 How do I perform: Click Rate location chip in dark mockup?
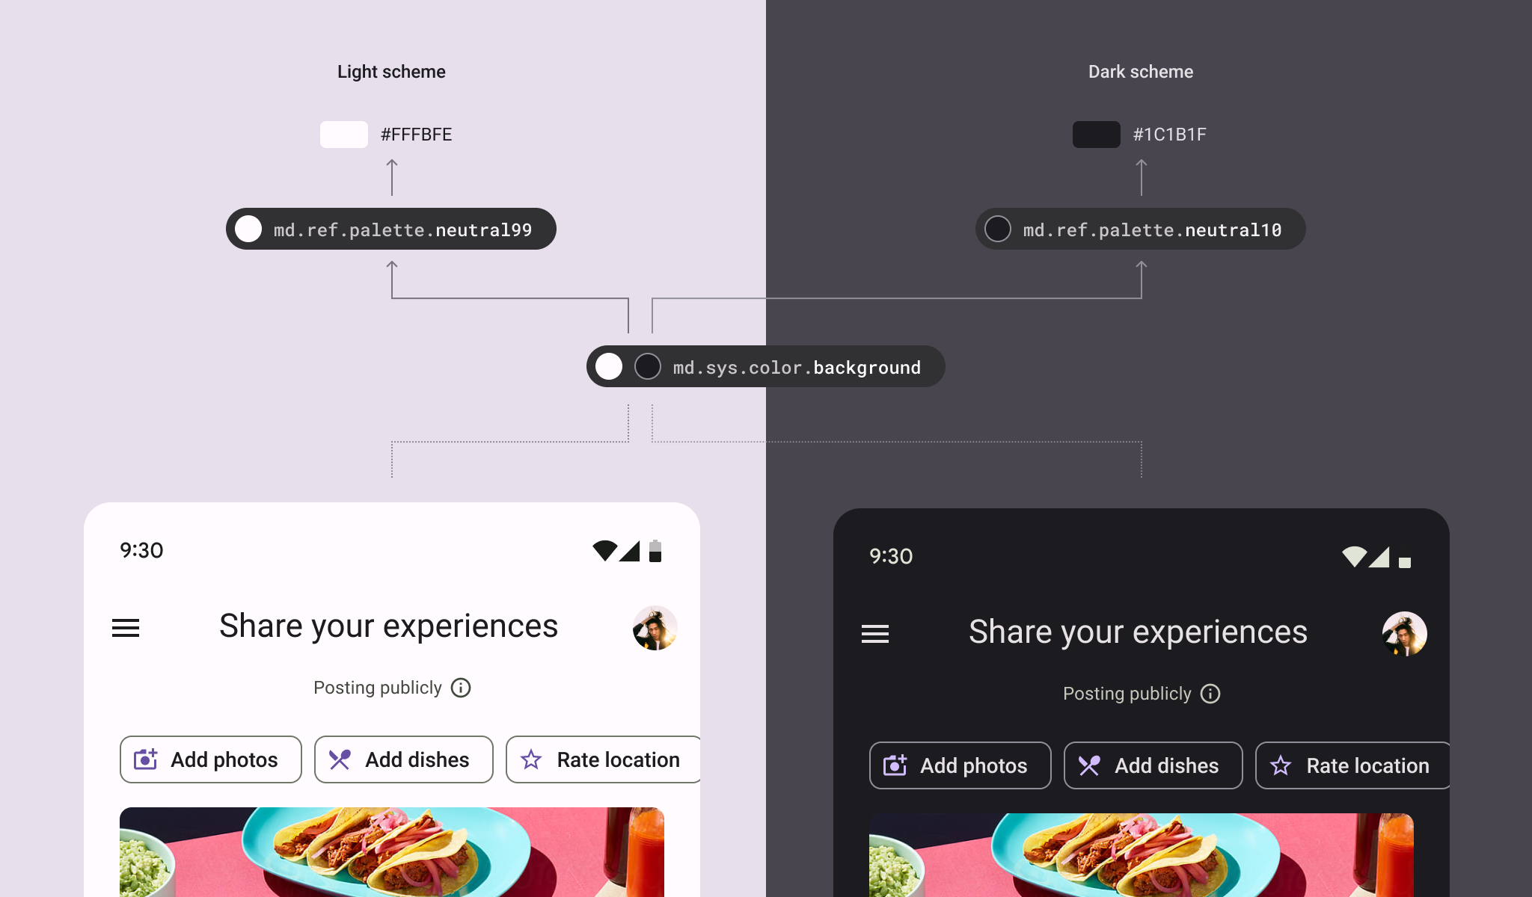point(1352,765)
